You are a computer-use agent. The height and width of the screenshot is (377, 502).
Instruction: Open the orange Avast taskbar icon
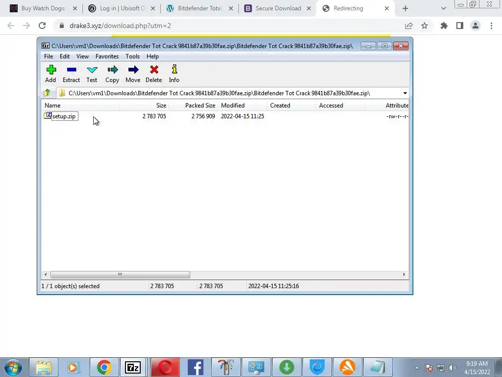348,367
